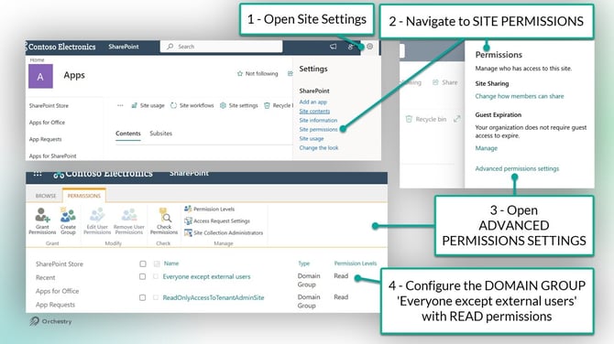Open Apps for Office in the upper sidebar
This screenshot has width=614, height=344.
[x=47, y=123]
